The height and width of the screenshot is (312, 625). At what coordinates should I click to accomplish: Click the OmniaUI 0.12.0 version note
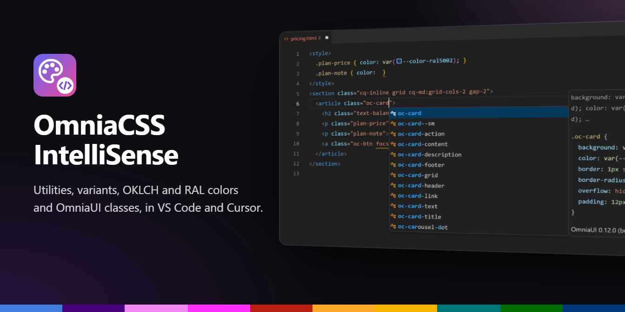tap(598, 229)
